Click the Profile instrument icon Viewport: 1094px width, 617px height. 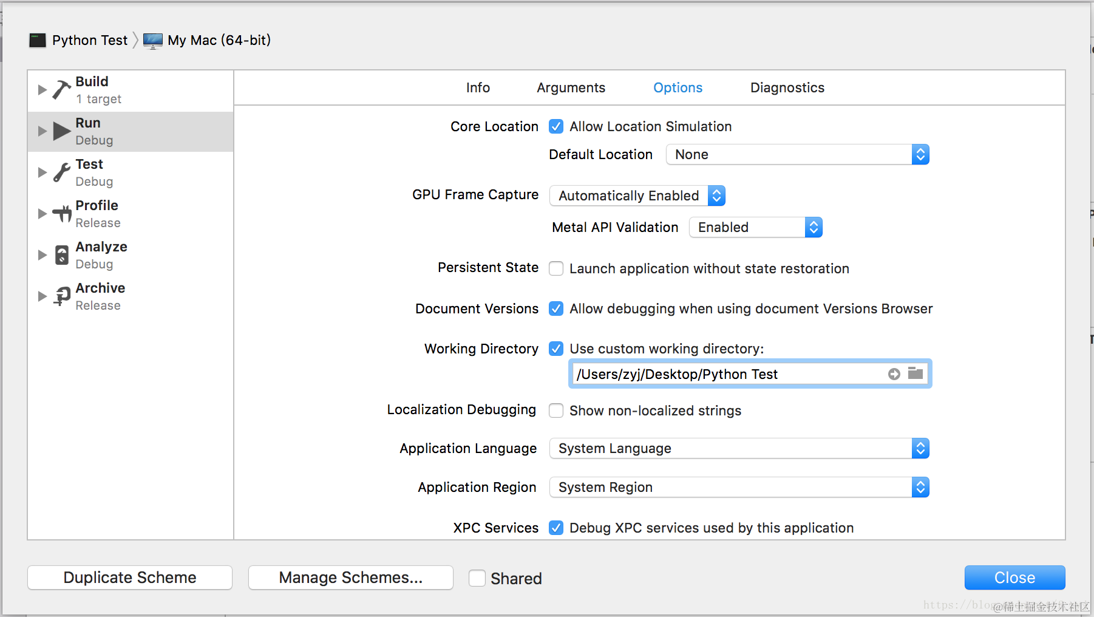(x=62, y=214)
